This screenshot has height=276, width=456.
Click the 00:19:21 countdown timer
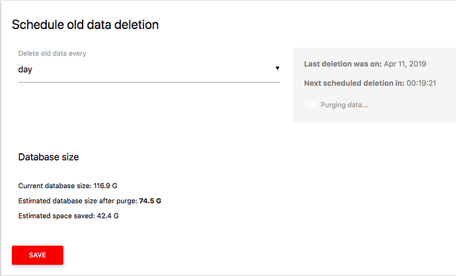click(x=422, y=83)
